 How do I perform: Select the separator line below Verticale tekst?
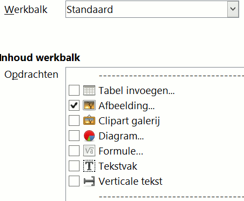pos(172,196)
